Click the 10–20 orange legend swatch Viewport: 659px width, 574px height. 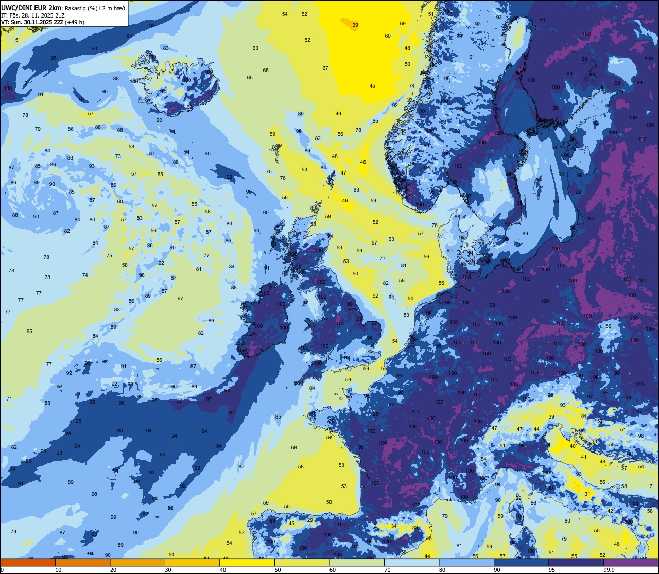(82, 563)
